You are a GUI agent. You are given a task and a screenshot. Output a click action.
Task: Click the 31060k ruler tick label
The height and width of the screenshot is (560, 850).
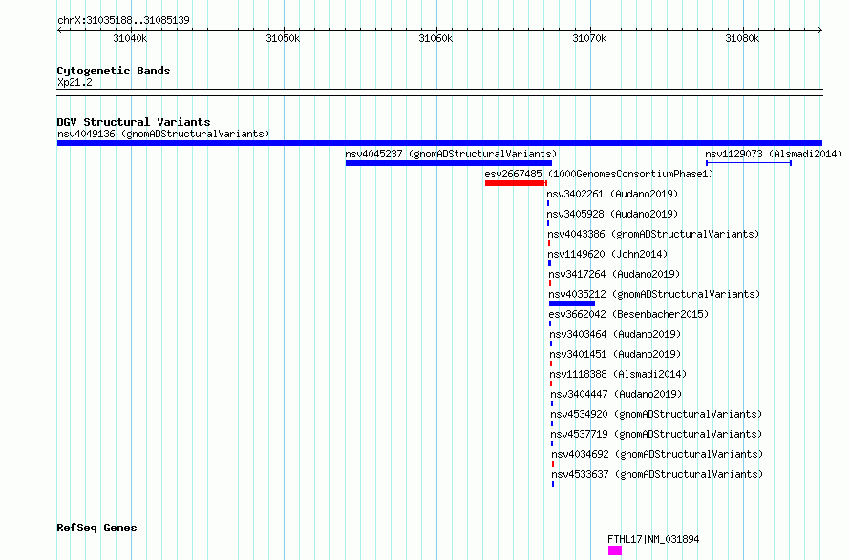[x=436, y=38]
